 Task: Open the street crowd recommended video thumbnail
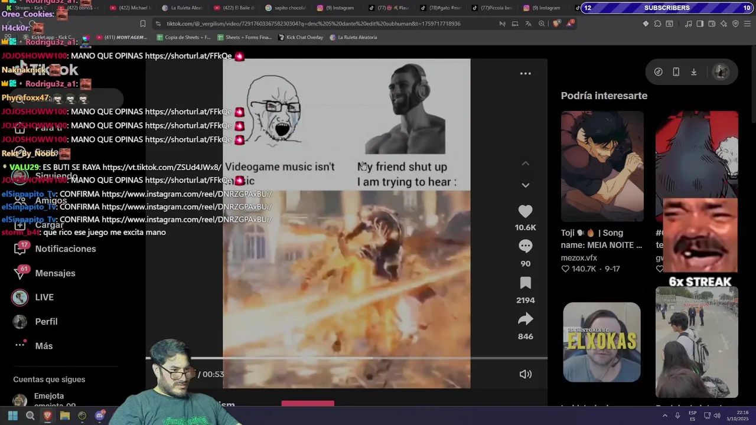coord(696,342)
